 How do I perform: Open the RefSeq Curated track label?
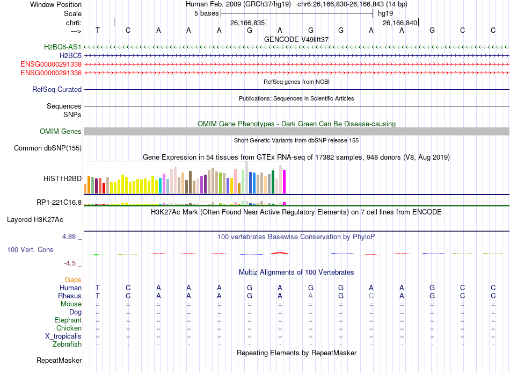[x=56, y=89]
